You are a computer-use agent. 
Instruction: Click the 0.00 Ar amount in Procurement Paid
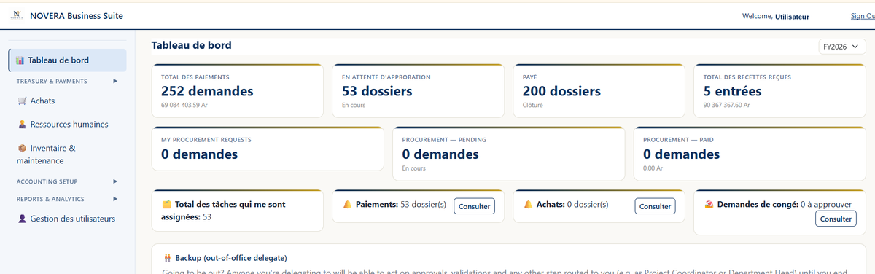pyautogui.click(x=653, y=168)
